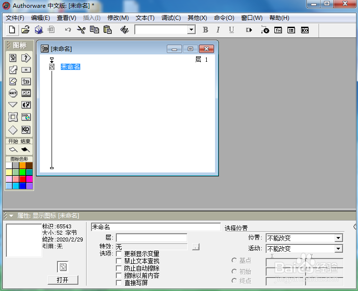Toggle Underline text style
Screen dimensions: 358x291
click(x=231, y=30)
